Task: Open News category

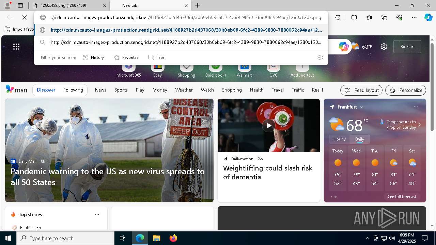Action: click(100, 90)
